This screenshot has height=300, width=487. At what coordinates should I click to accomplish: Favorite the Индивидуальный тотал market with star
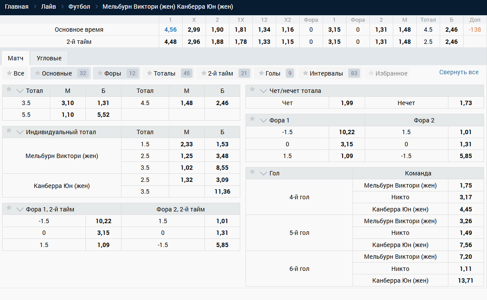pyautogui.click(x=9, y=131)
